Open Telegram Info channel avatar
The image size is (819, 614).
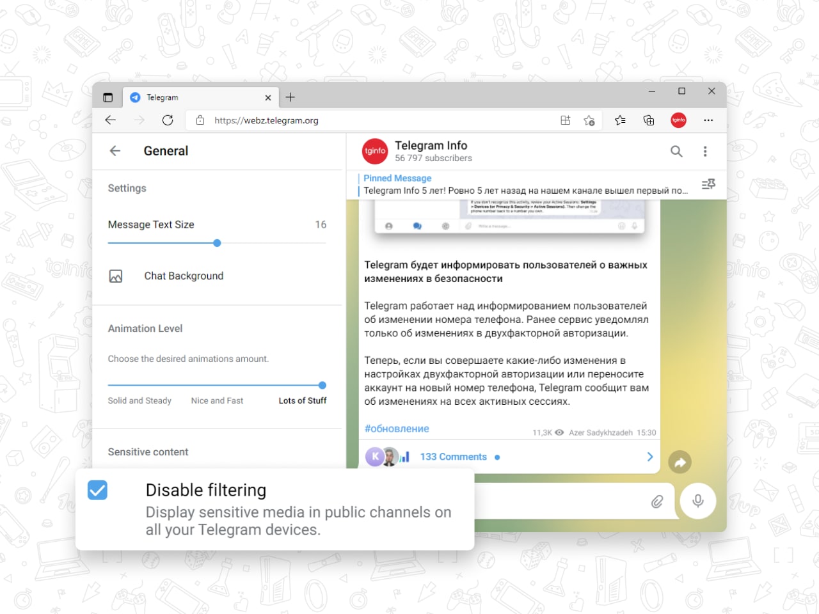pyautogui.click(x=375, y=152)
